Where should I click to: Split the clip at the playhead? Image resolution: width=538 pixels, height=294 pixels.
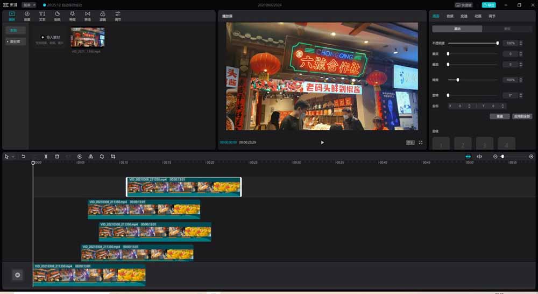(x=46, y=157)
